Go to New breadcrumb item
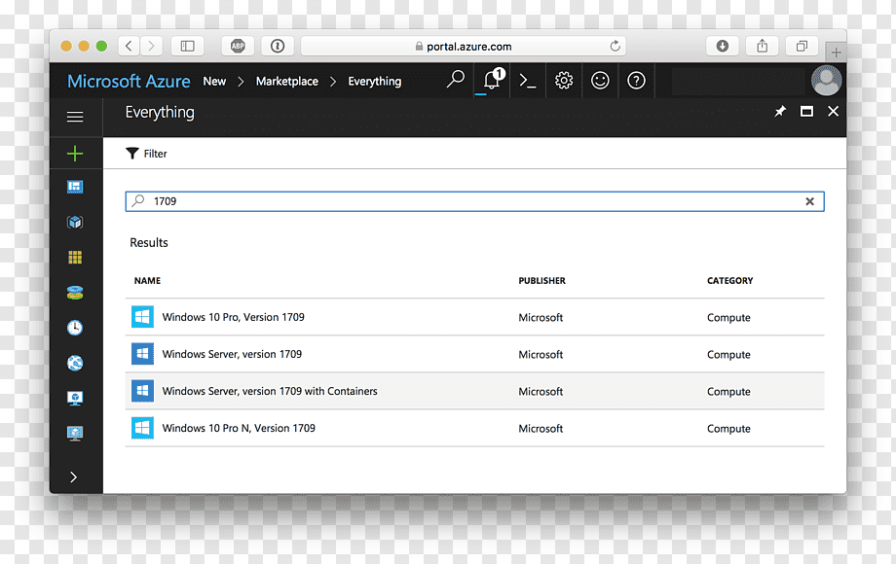This screenshot has width=896, height=564. pos(214,81)
